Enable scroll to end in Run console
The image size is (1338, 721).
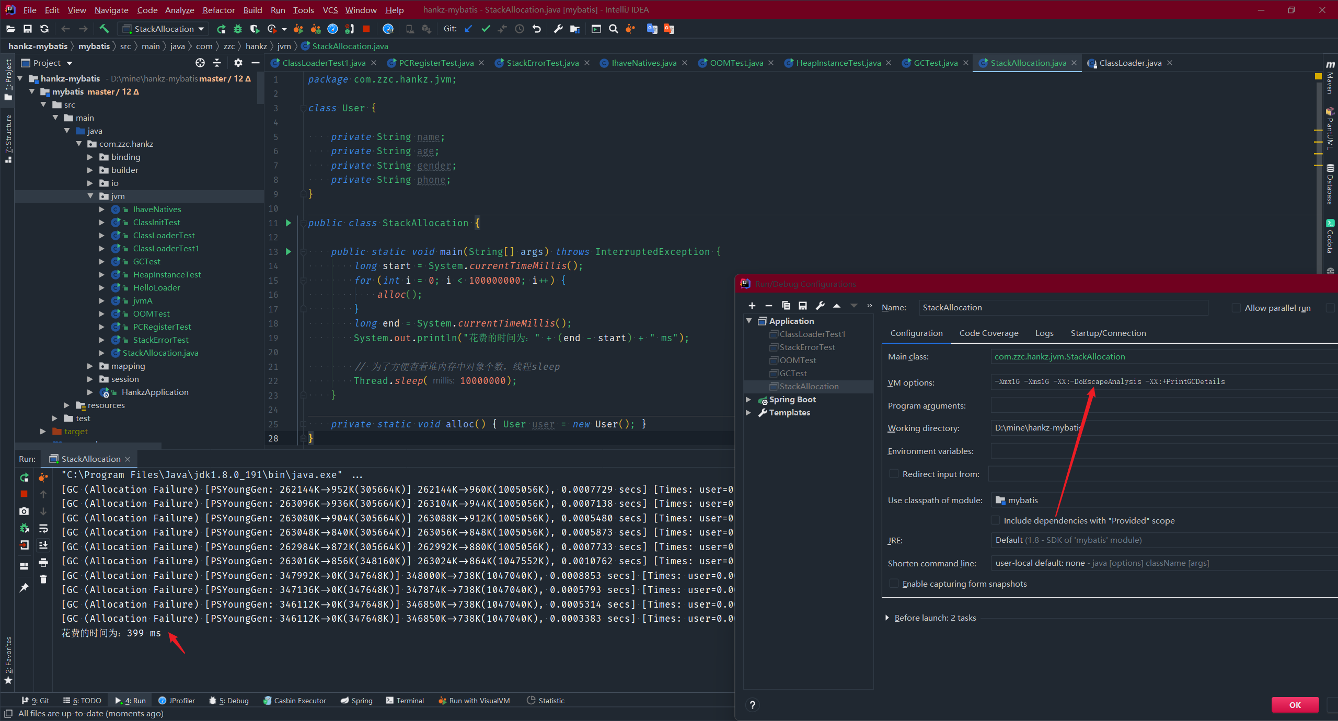click(x=43, y=545)
